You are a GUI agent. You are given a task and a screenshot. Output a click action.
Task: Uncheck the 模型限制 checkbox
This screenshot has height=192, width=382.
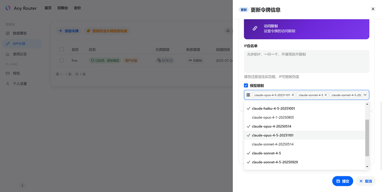click(x=246, y=85)
